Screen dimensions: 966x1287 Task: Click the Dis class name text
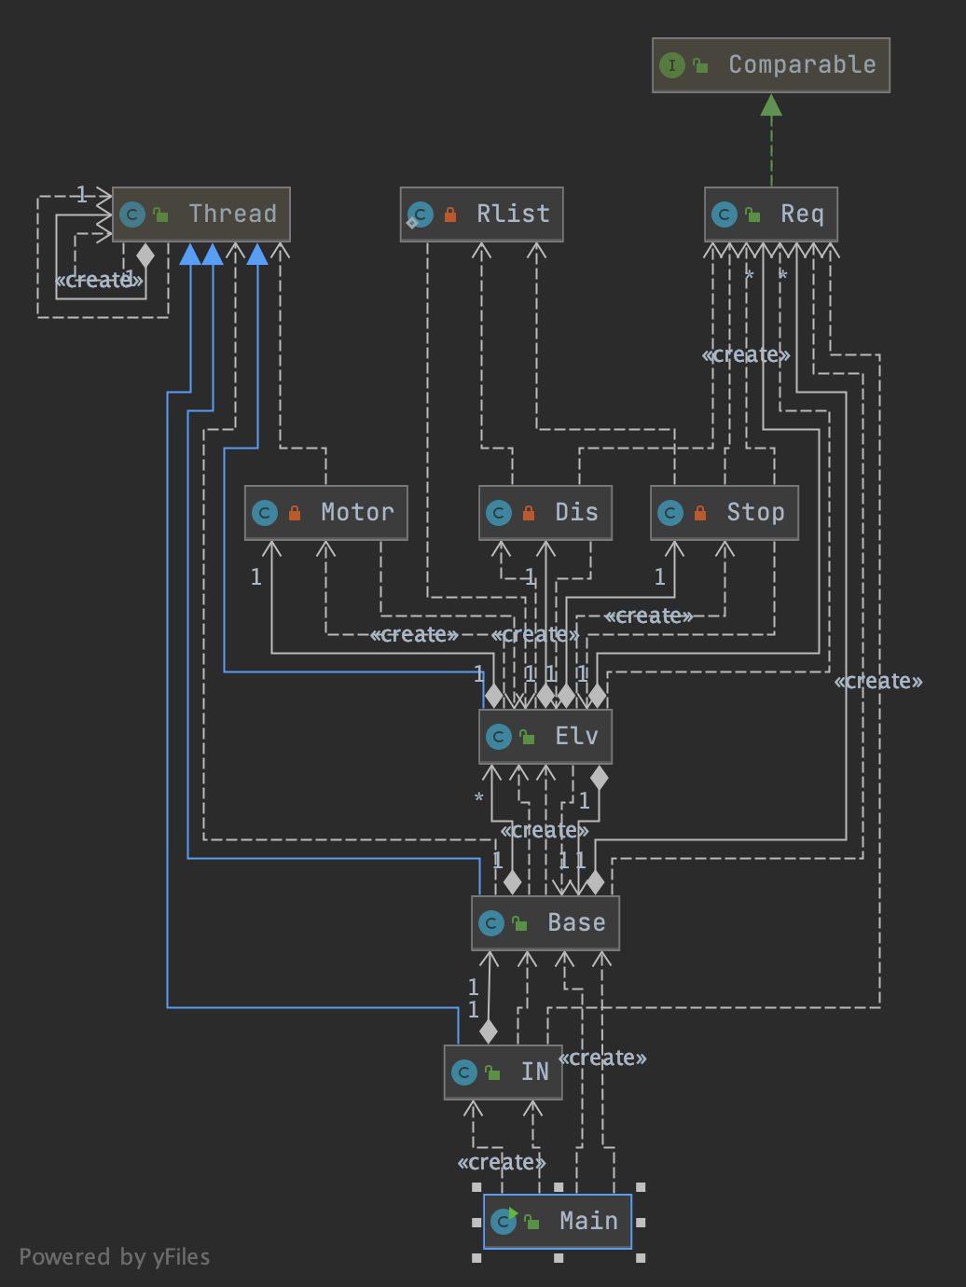[x=576, y=512]
